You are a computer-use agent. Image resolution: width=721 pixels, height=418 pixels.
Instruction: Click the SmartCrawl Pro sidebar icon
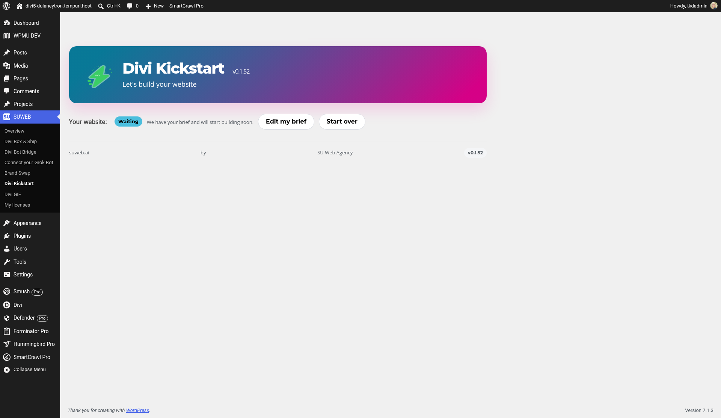coord(7,357)
